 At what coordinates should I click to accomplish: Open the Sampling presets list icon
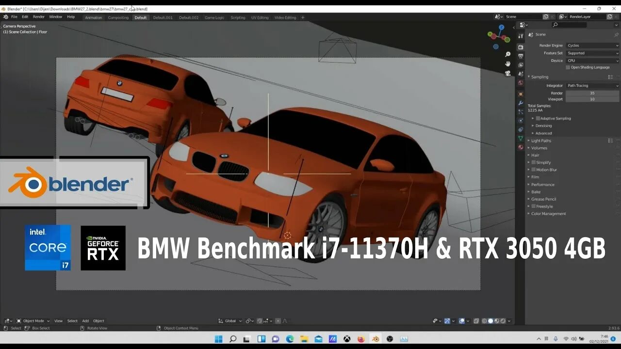click(x=610, y=77)
